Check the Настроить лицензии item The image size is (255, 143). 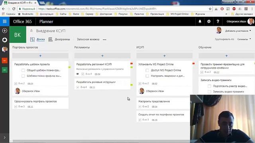coord(147,76)
